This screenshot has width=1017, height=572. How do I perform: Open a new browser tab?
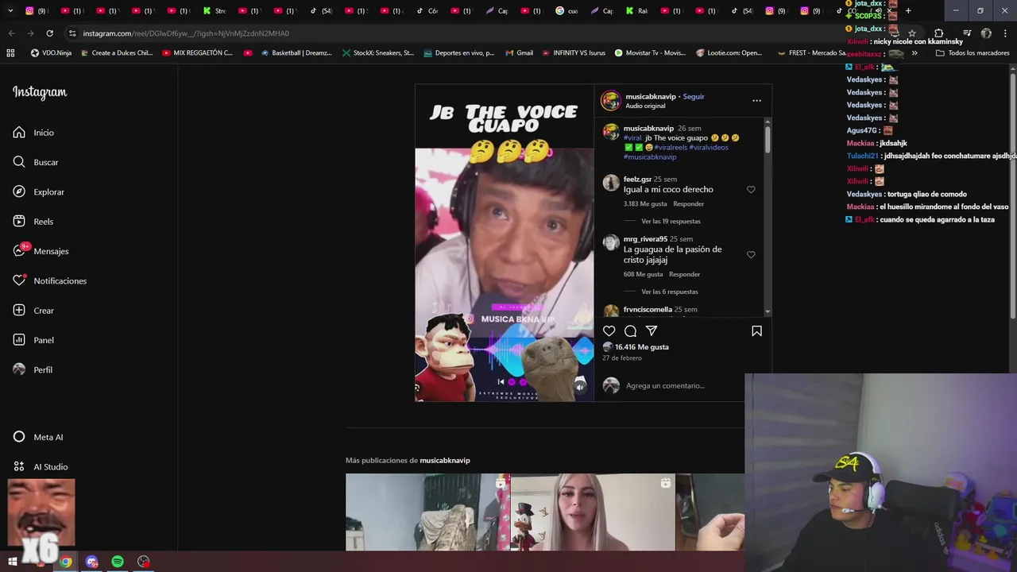pyautogui.click(x=908, y=10)
